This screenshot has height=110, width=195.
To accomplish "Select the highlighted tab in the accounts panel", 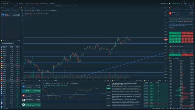I will click(x=8, y=11).
